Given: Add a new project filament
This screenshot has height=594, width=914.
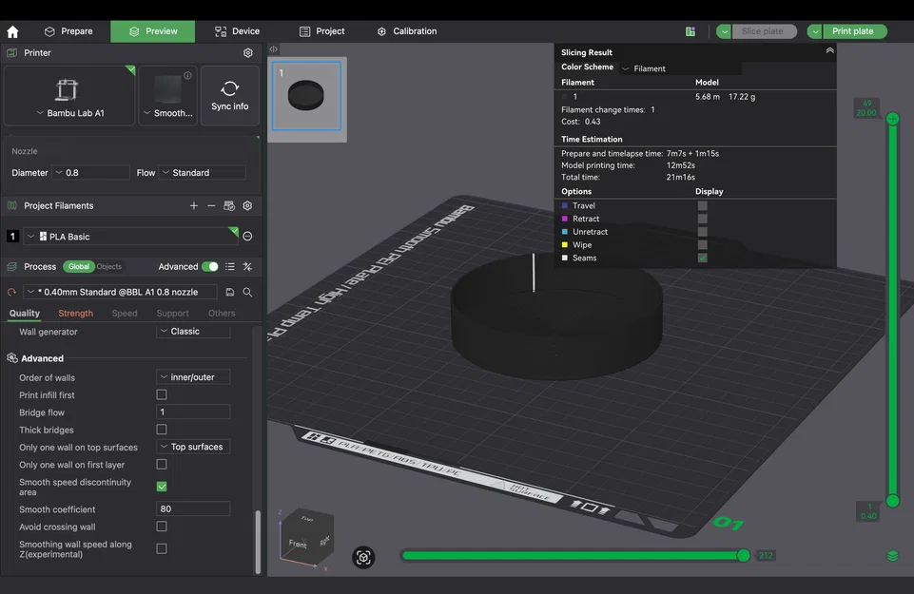Looking at the screenshot, I should 193,205.
